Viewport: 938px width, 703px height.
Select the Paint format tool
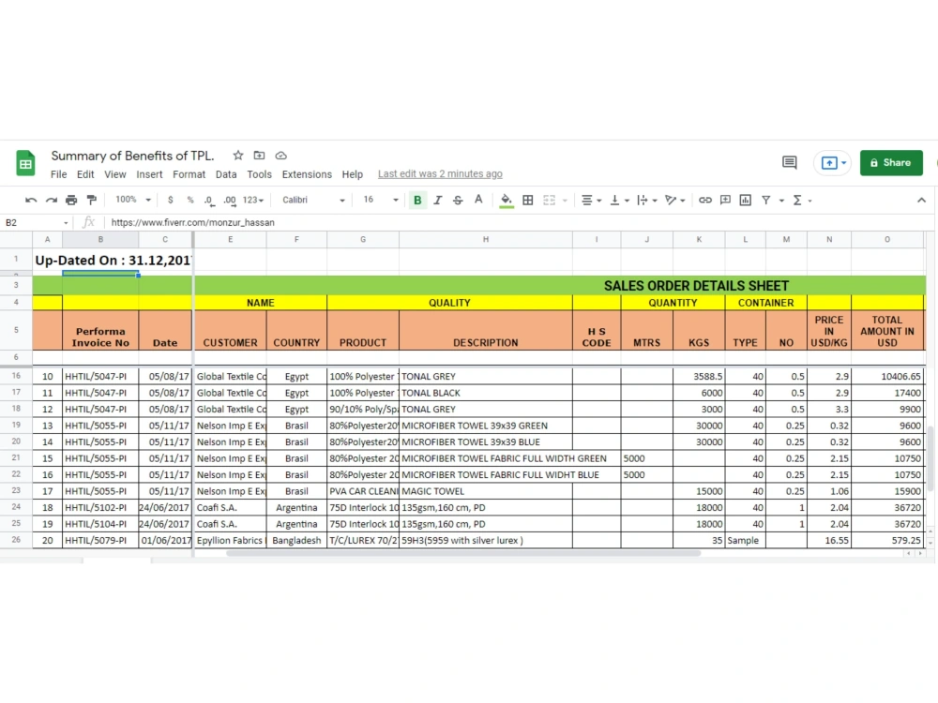point(92,201)
